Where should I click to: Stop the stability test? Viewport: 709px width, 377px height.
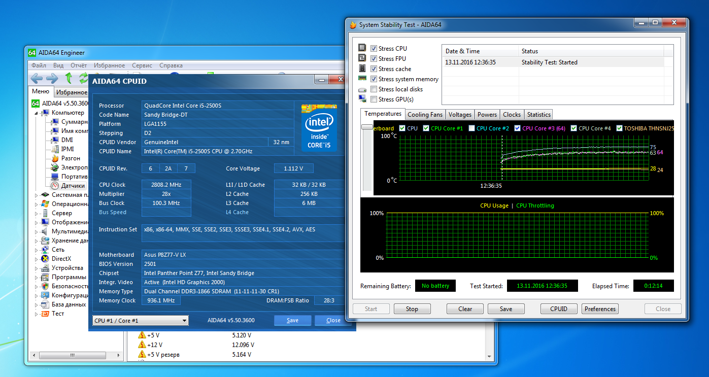tap(412, 309)
